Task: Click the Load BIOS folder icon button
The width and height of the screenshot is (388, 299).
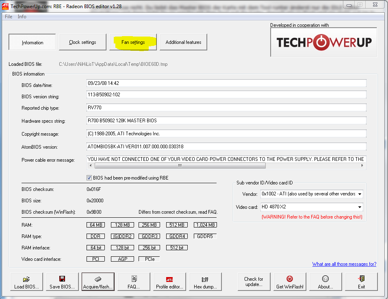Action: 26,282
